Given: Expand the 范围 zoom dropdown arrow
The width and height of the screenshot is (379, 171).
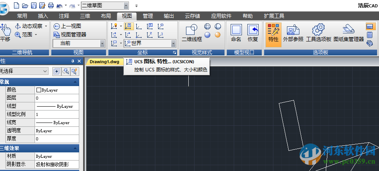Looking at the screenshot, I should tap(36, 35).
